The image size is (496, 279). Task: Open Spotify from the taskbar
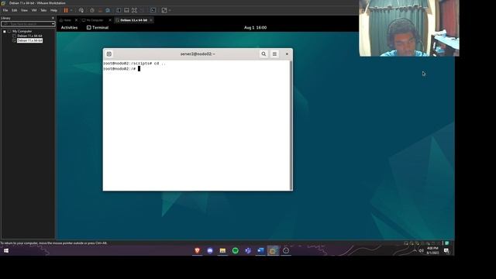(x=236, y=250)
